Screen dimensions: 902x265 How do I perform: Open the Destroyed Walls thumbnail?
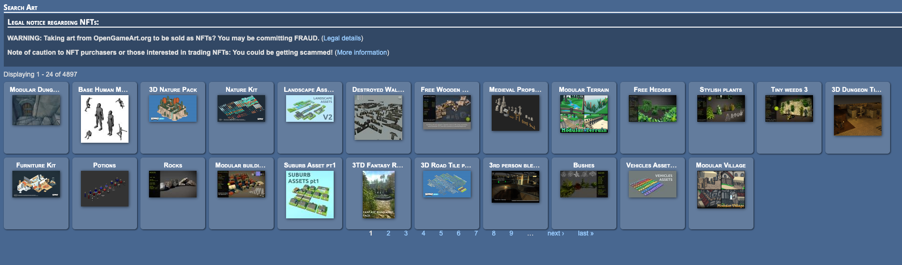point(378,117)
